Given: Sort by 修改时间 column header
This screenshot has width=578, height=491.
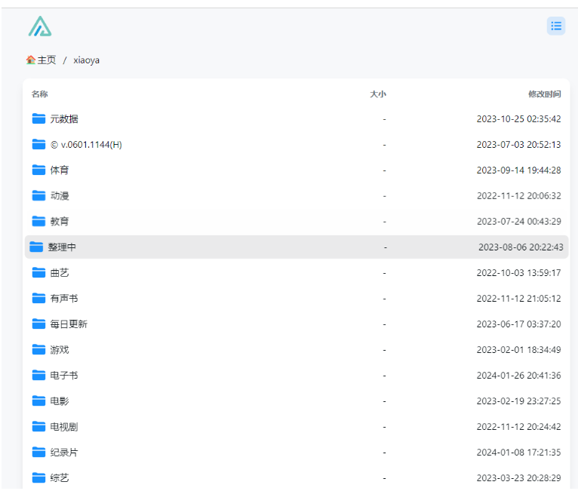Looking at the screenshot, I should pos(544,94).
